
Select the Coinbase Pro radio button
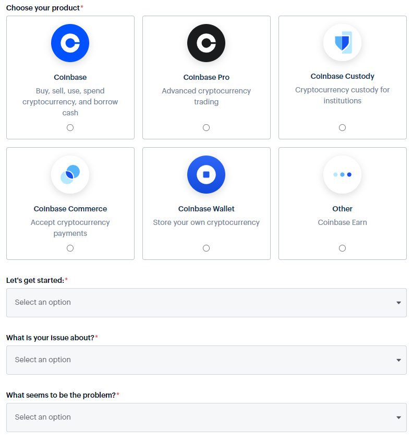tap(207, 127)
